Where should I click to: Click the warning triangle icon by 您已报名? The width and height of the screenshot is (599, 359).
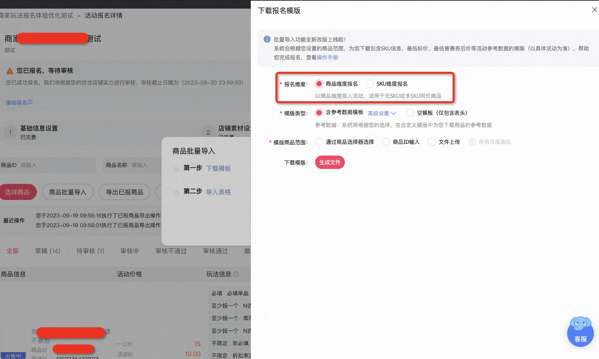pyautogui.click(x=10, y=71)
